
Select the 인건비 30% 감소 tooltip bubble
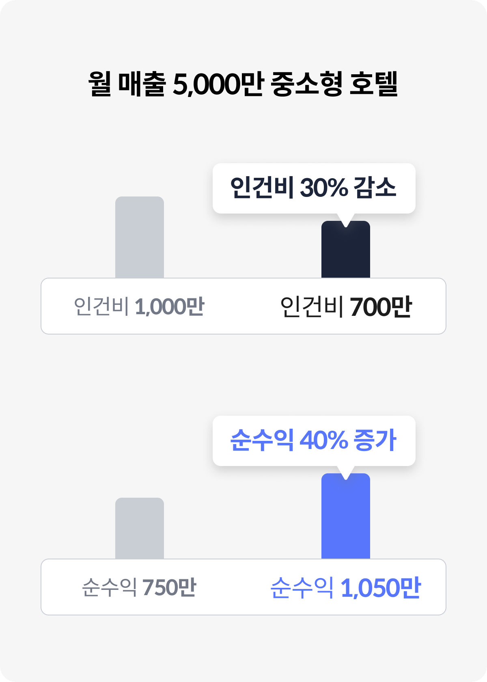[314, 188]
